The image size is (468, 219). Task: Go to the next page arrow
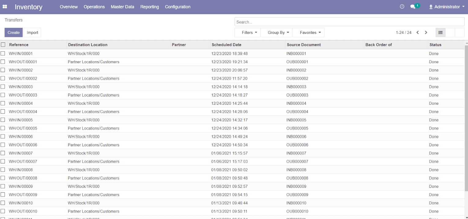[x=426, y=33]
